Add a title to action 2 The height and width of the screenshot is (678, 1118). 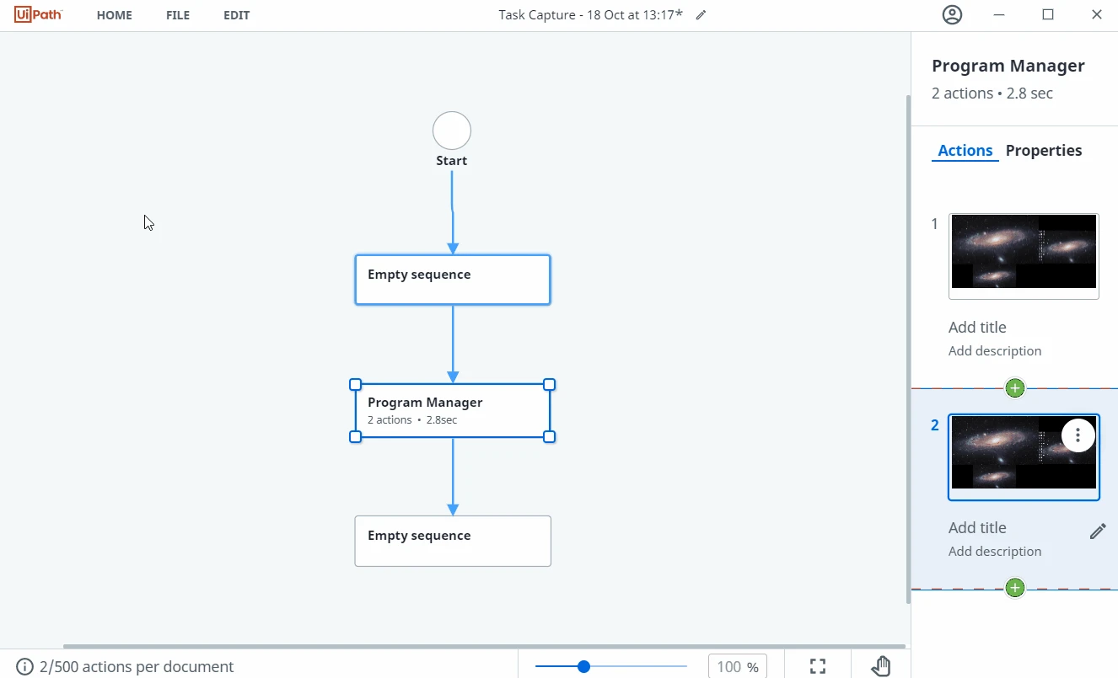click(x=977, y=528)
